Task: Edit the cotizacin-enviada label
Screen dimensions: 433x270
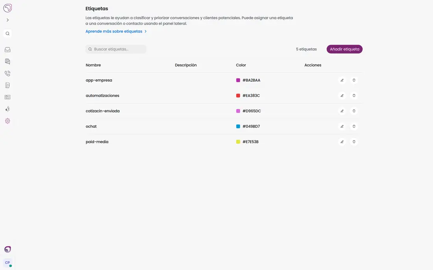Action: (x=342, y=111)
